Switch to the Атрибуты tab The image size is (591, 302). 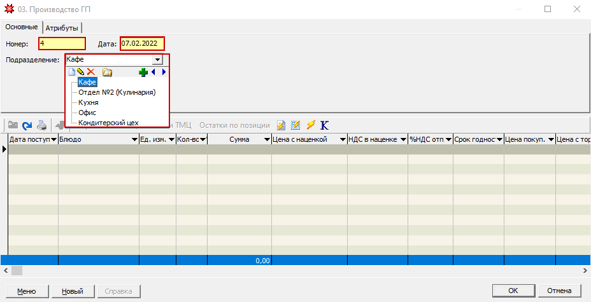[63, 27]
